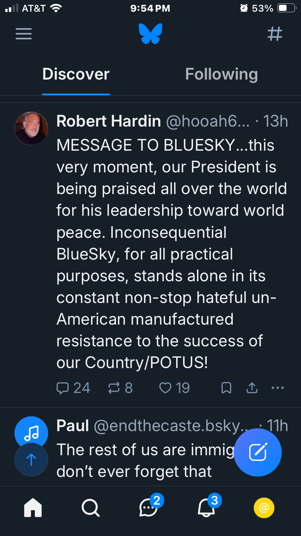Select the Discover tab
This screenshot has height=536, width=301.
76,74
